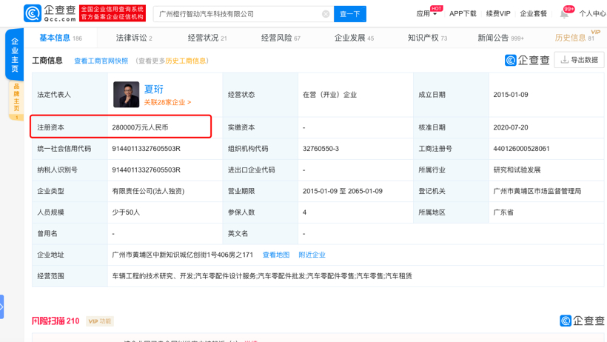Open legal representative 夏珩 link
The image size is (607, 342).
pos(154,90)
